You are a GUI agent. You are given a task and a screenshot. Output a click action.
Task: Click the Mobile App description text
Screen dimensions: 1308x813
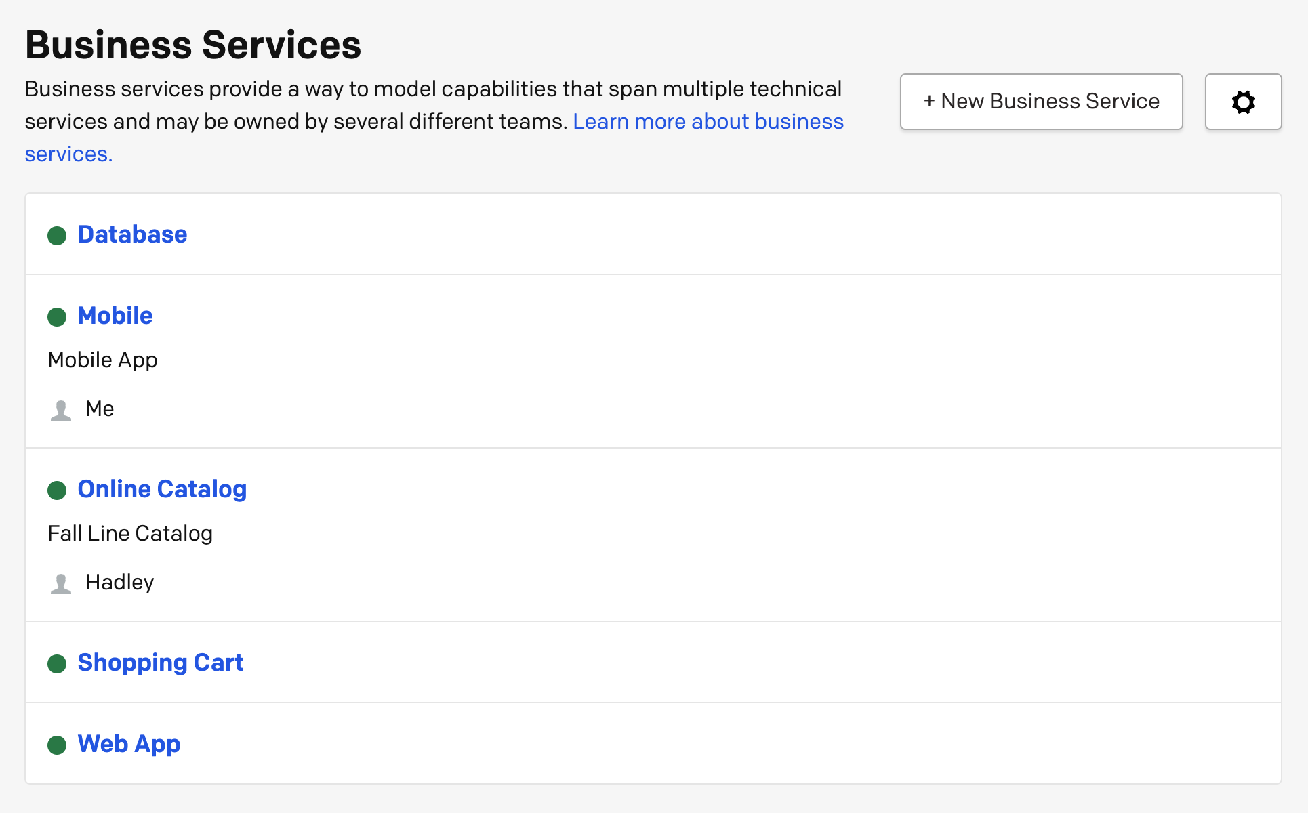[102, 360]
